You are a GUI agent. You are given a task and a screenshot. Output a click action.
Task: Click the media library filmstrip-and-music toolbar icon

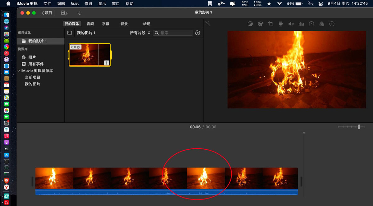pos(64,13)
